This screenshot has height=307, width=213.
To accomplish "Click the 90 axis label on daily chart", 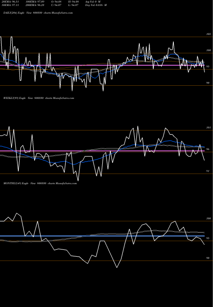I will tap(208, 83).
